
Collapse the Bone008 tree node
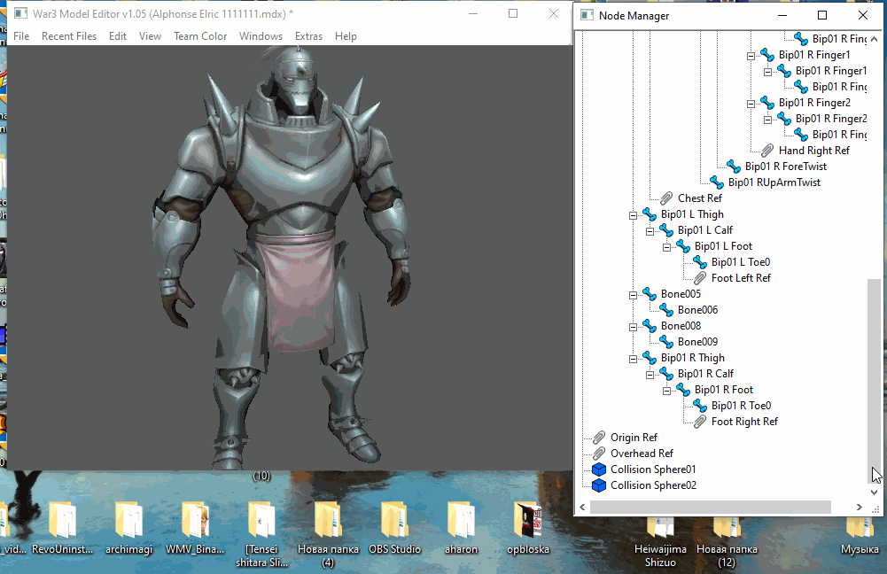pyautogui.click(x=633, y=326)
